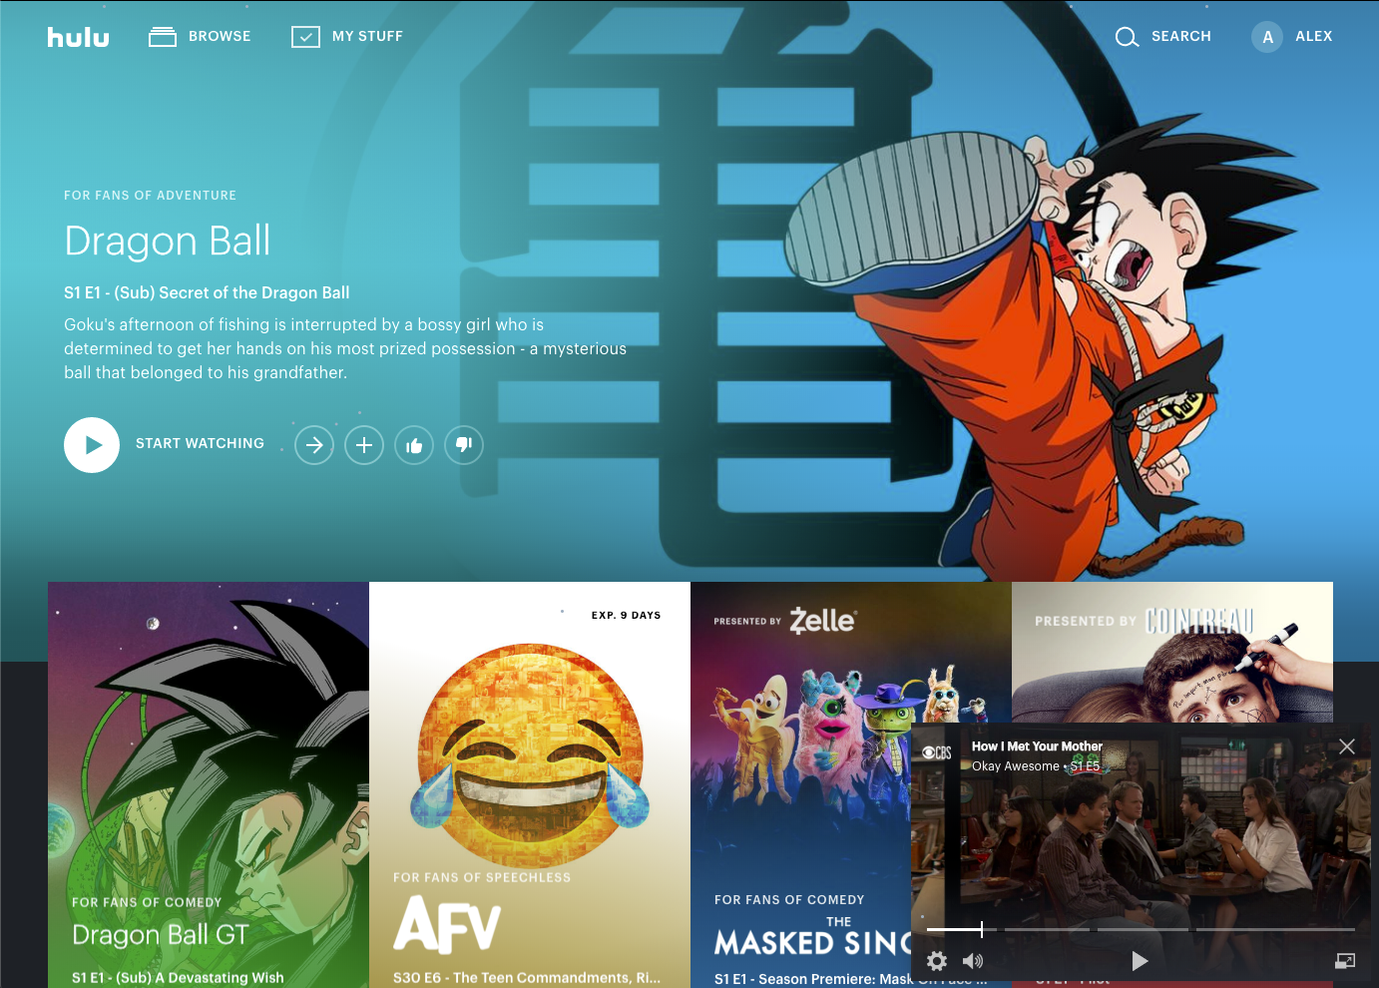Mute the mini player volume
The height and width of the screenshot is (988, 1379).
pyautogui.click(x=973, y=961)
